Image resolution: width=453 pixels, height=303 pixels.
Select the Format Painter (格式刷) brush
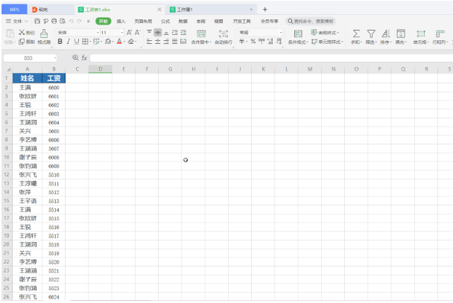(x=44, y=34)
